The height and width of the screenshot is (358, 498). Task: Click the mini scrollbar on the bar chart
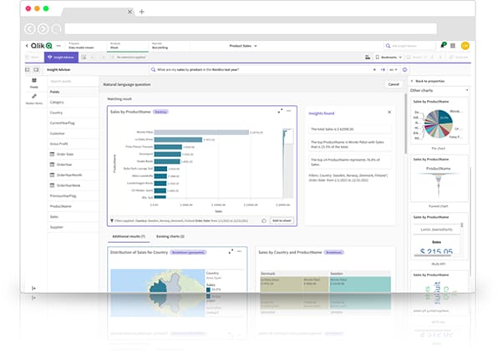click(288, 164)
